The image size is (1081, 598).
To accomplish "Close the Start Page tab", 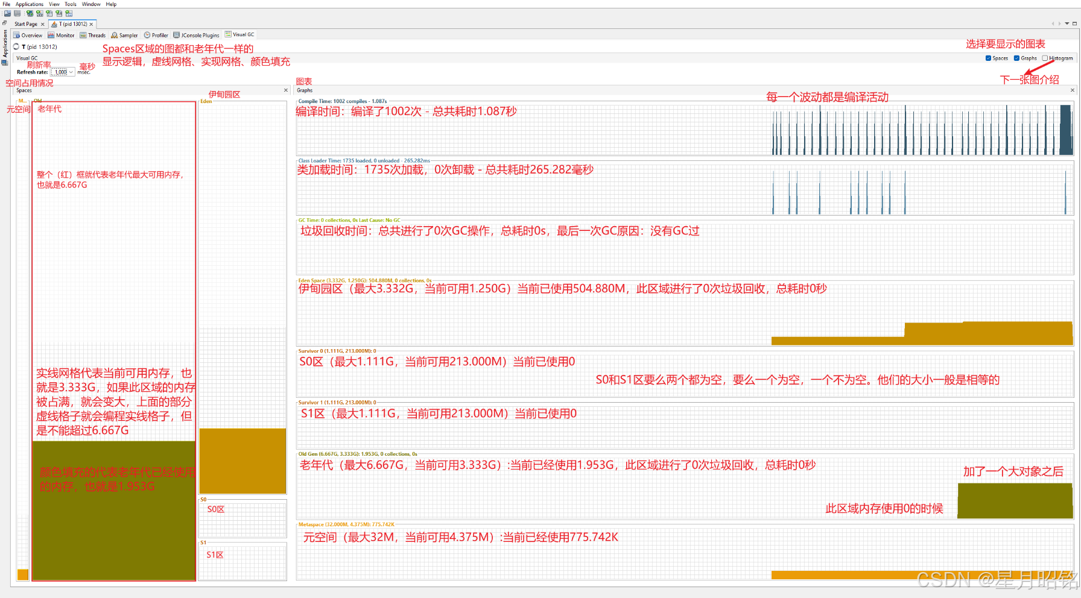I will point(42,24).
